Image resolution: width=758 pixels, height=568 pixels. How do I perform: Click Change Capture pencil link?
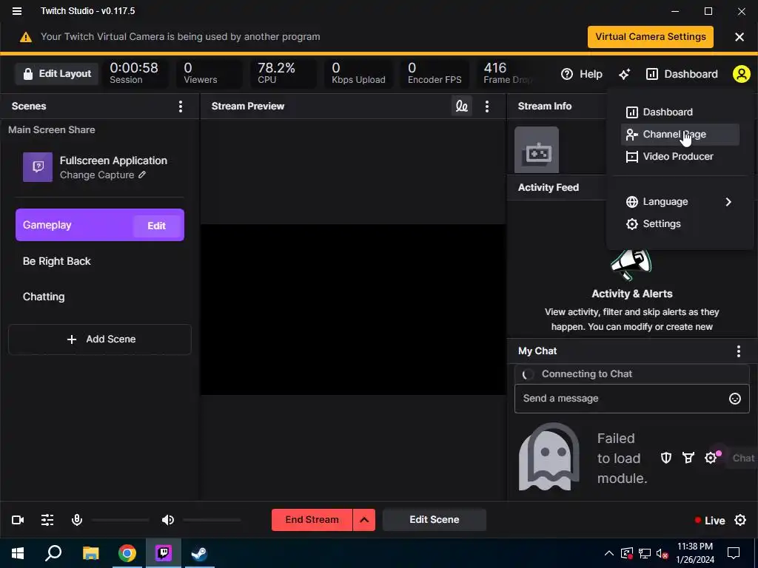(x=102, y=175)
